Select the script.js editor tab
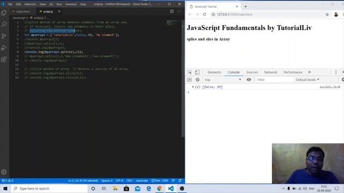Screen dimensions: 344x193 [x=48, y=11]
